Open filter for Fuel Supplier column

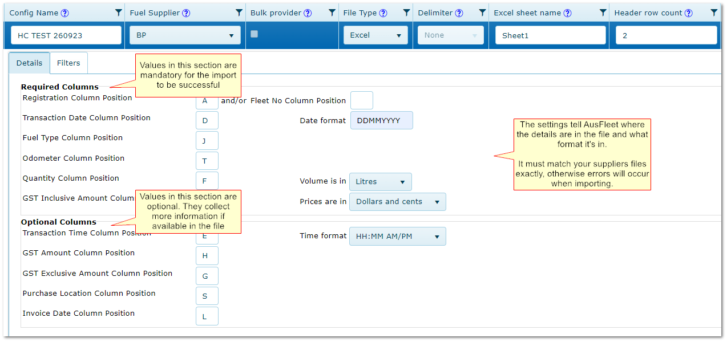[x=239, y=13]
